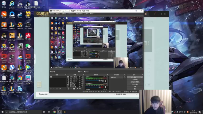
Task: Open the WeGame desktop shortcut
Action: coord(4,36)
